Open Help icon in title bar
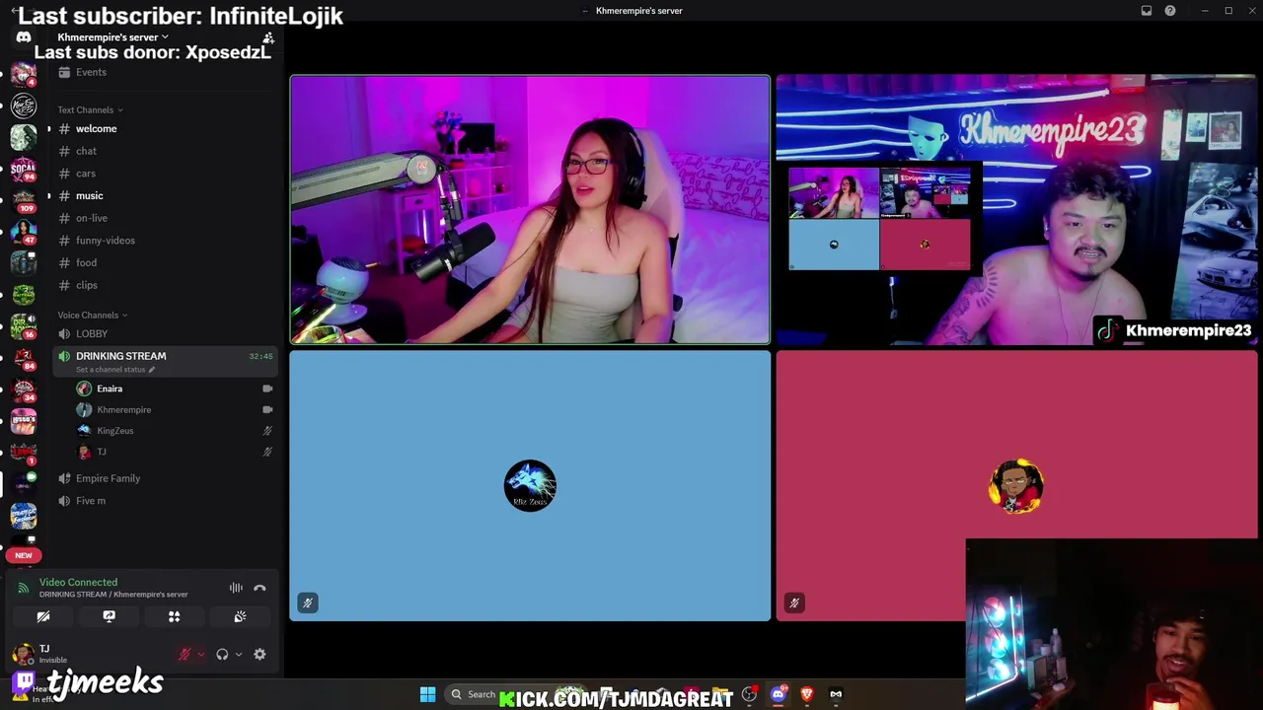Image resolution: width=1263 pixels, height=710 pixels. (1170, 11)
